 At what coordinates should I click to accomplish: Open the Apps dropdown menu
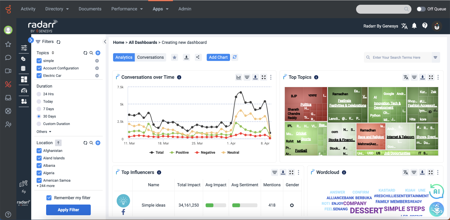[161, 9]
